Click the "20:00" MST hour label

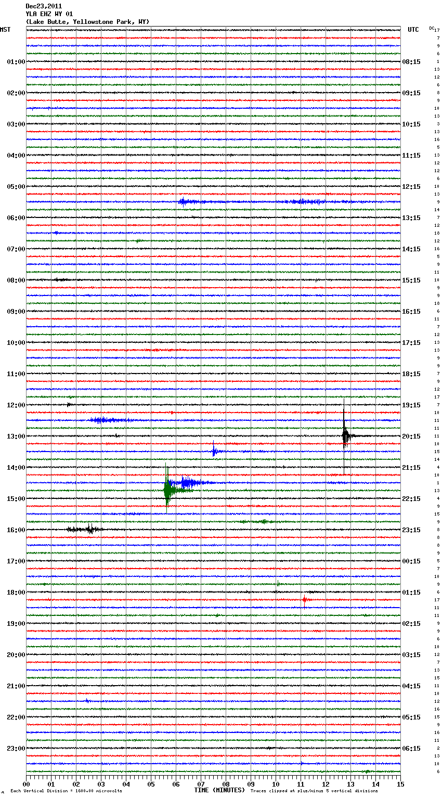coord(16,655)
